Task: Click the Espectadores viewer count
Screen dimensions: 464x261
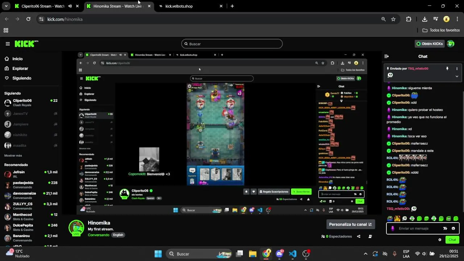Action: point(337,236)
